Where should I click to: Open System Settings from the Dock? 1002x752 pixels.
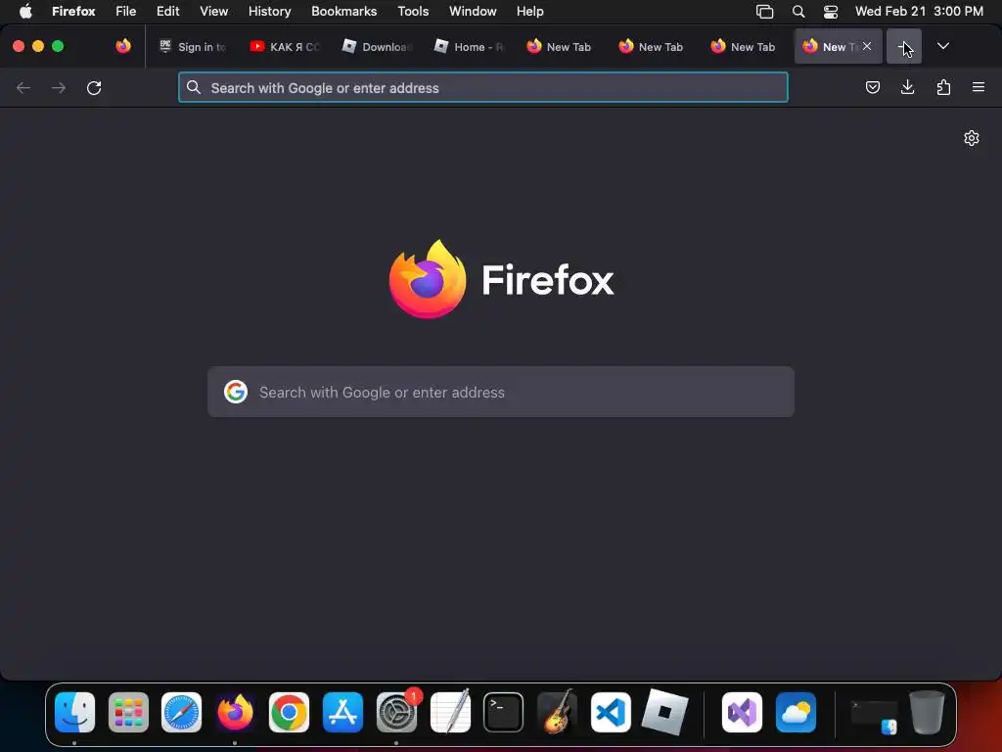click(396, 713)
